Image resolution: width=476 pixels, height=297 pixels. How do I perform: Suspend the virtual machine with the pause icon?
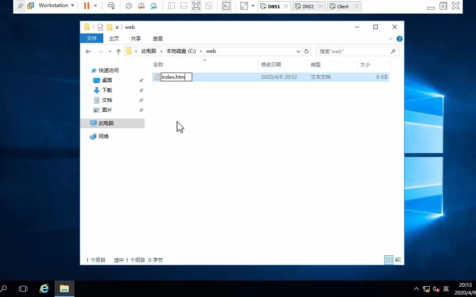point(86,6)
